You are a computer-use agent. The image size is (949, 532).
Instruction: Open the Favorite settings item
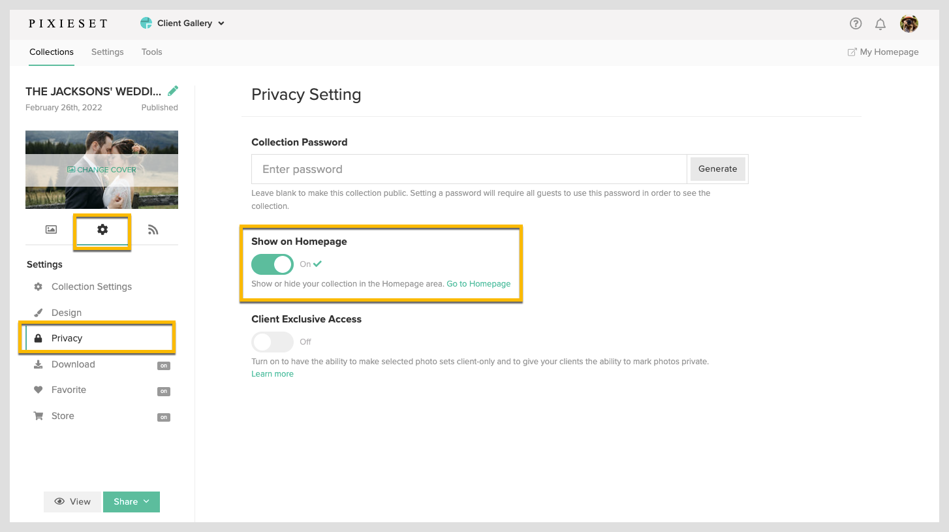(69, 390)
